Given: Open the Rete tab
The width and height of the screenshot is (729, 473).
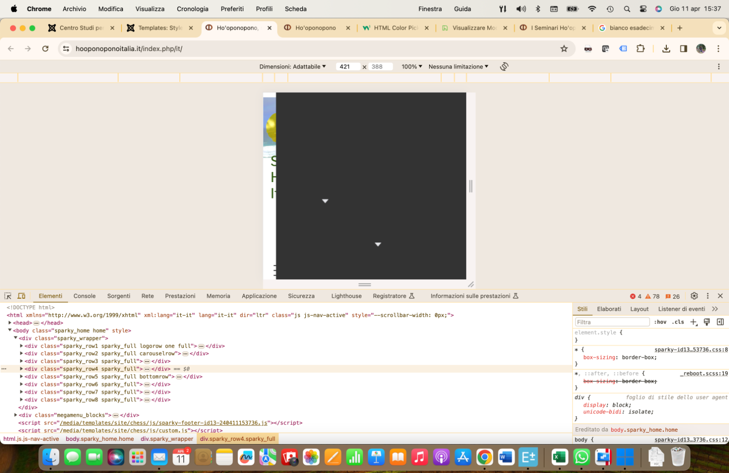Looking at the screenshot, I should click(x=148, y=296).
